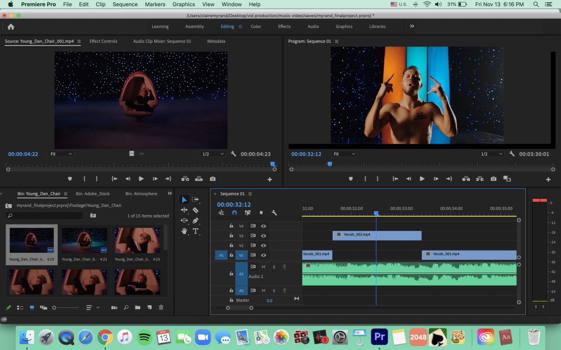Image resolution: width=561 pixels, height=350 pixels.
Task: Select the Type tool
Action: pos(195,231)
